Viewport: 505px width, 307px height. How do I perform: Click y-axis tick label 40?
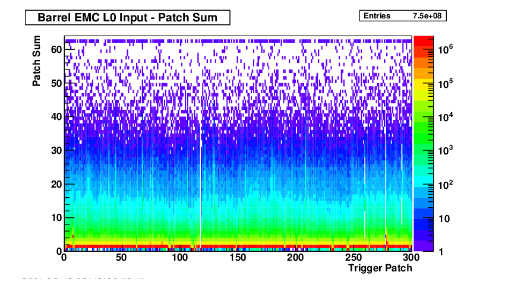coord(56,116)
